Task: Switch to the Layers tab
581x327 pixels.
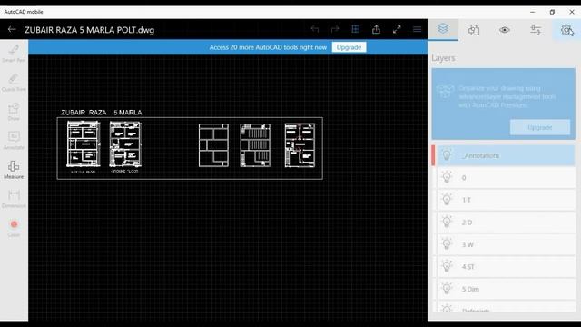Action: pyautogui.click(x=443, y=29)
